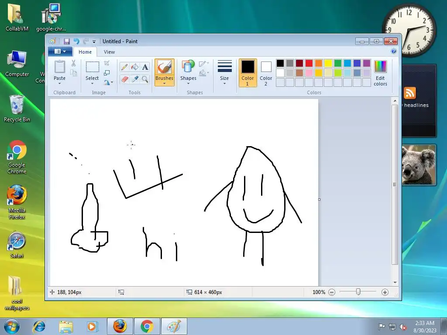Expand the Shapes dropdown arrow
The height and width of the screenshot is (335, 447).
click(188, 83)
